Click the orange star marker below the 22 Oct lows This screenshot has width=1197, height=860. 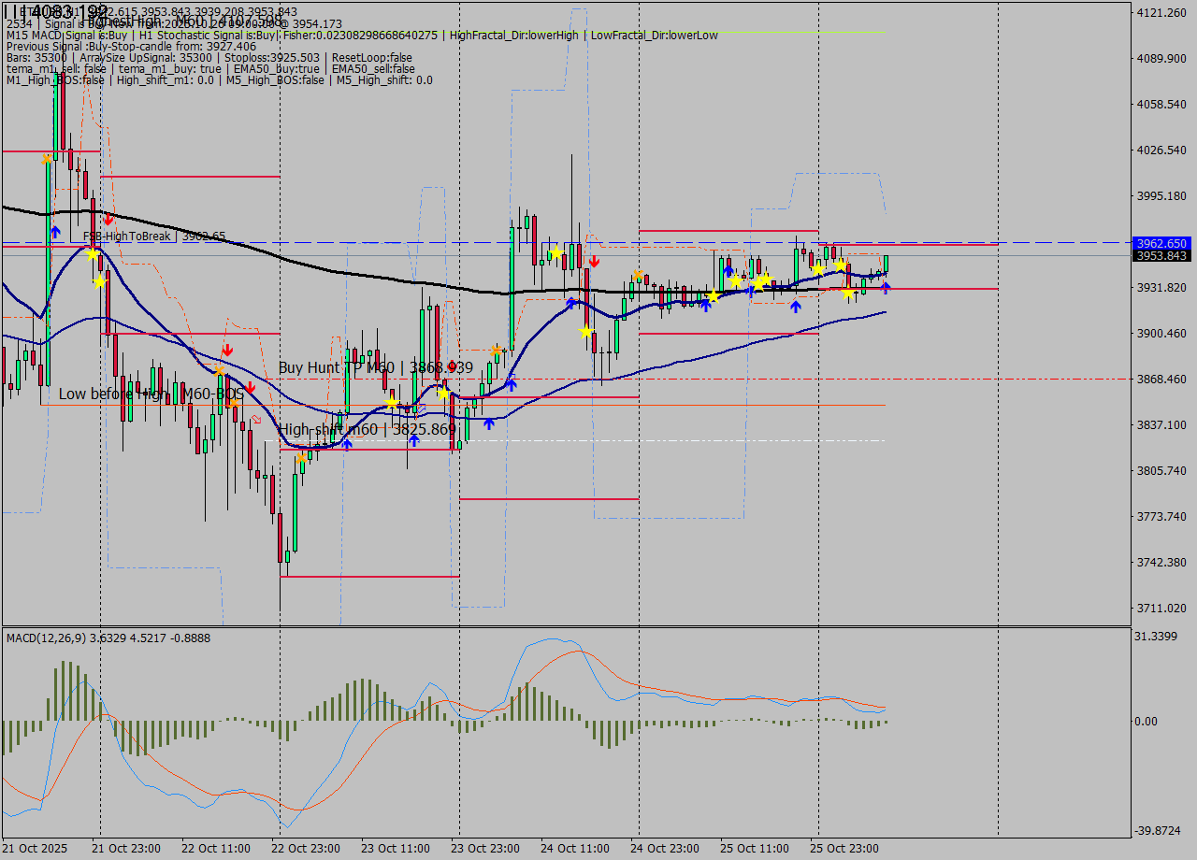point(304,458)
